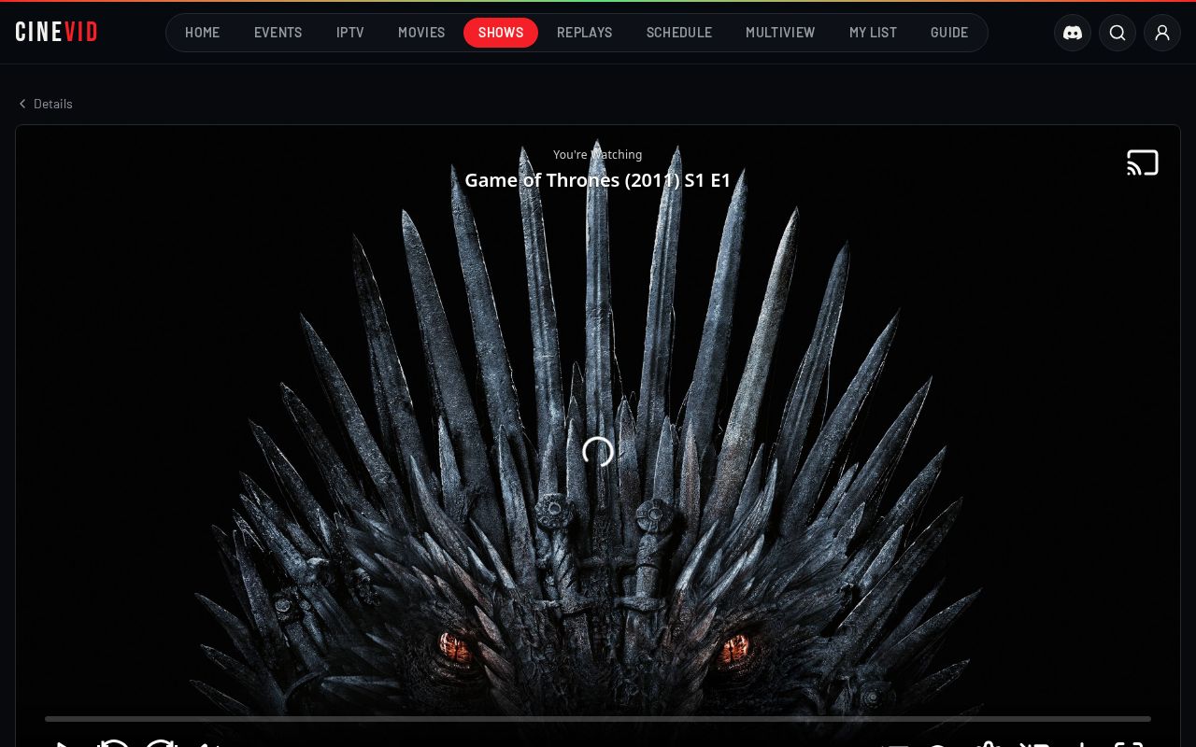
Task: Click the loading spinner in the player
Action: point(598,452)
